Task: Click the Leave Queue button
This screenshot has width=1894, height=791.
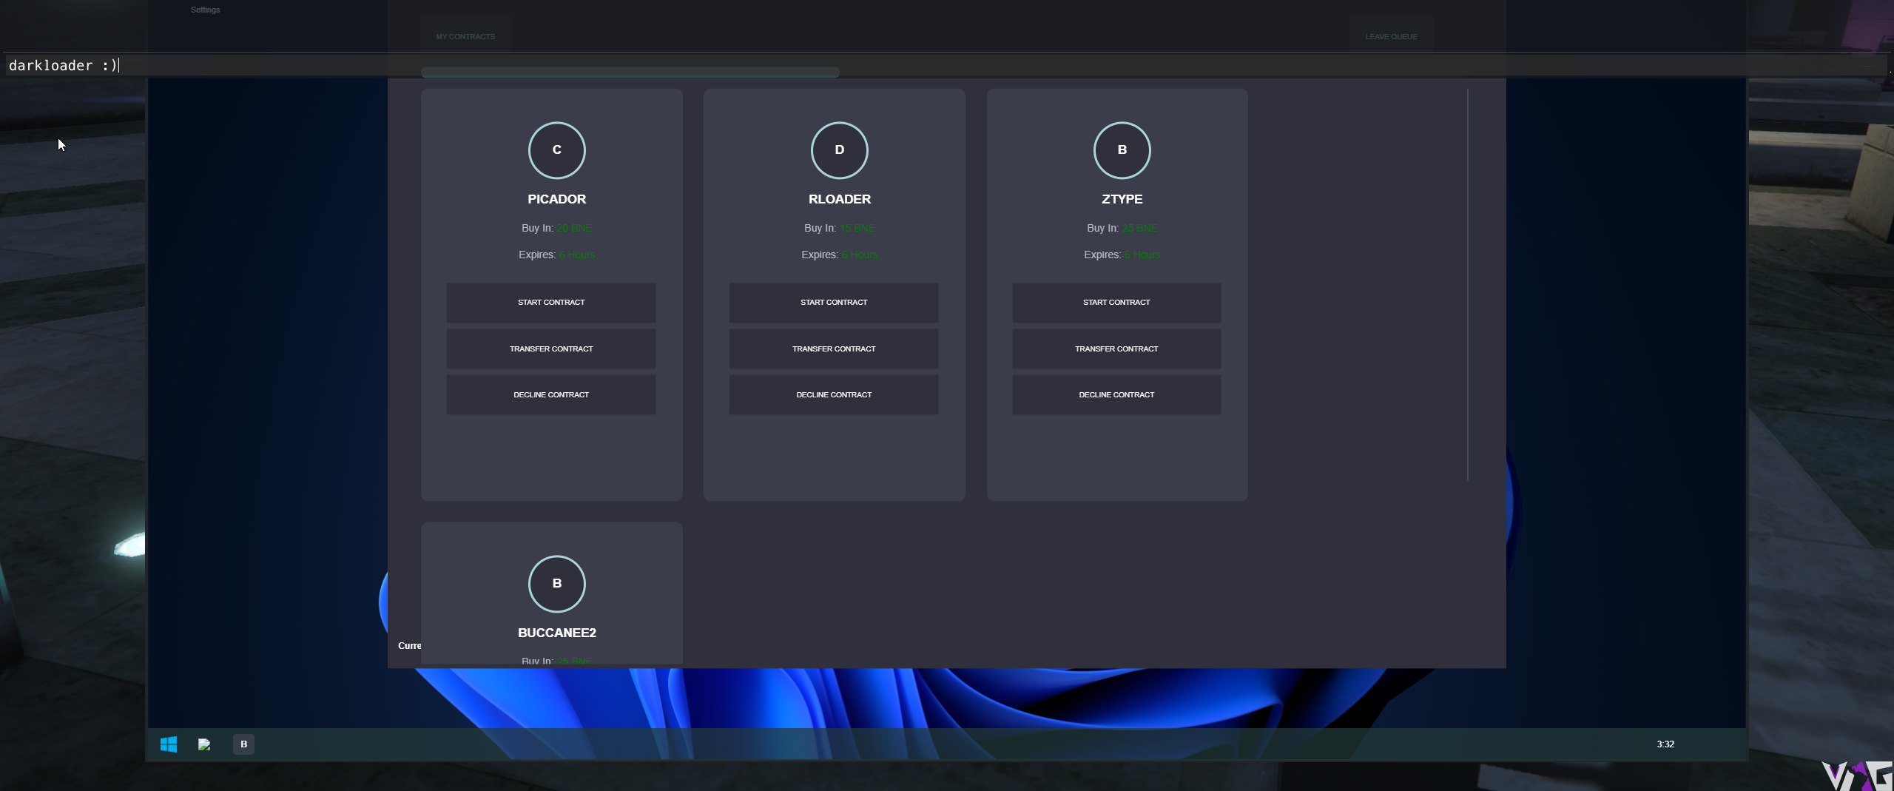Action: (1392, 36)
